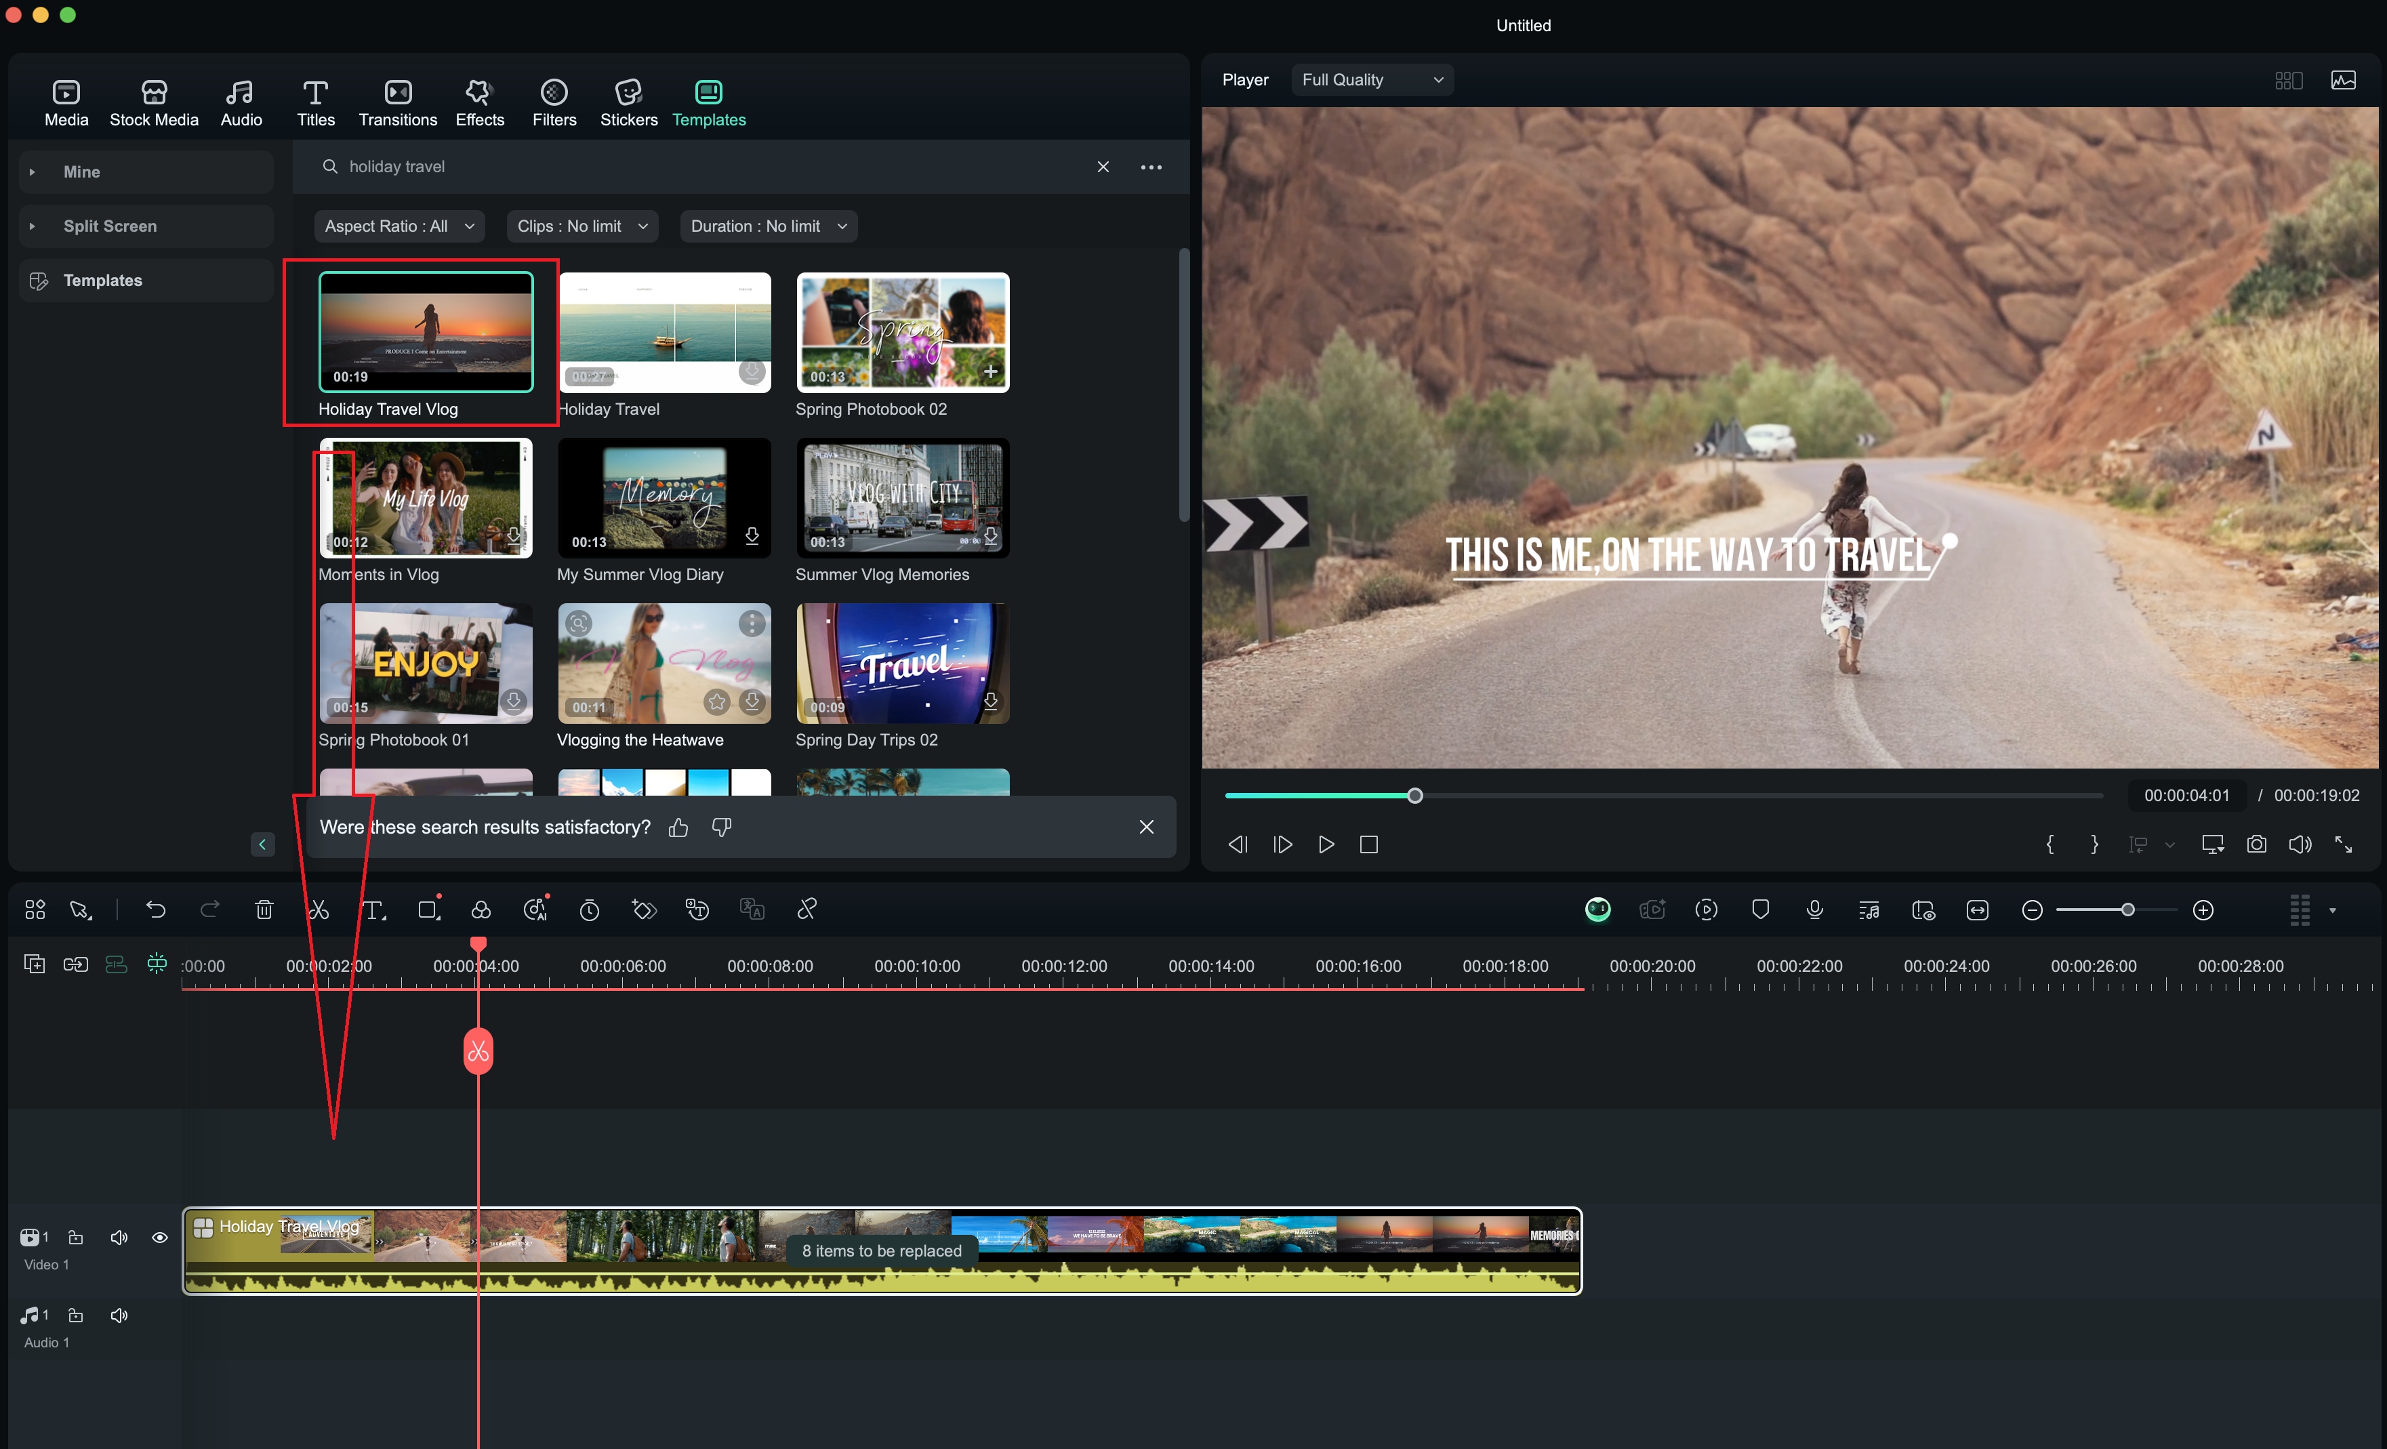Add Spring Photobook 02 with plus icon

pos(990,371)
